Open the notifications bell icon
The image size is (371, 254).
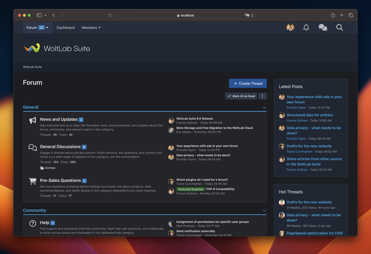[306, 27]
